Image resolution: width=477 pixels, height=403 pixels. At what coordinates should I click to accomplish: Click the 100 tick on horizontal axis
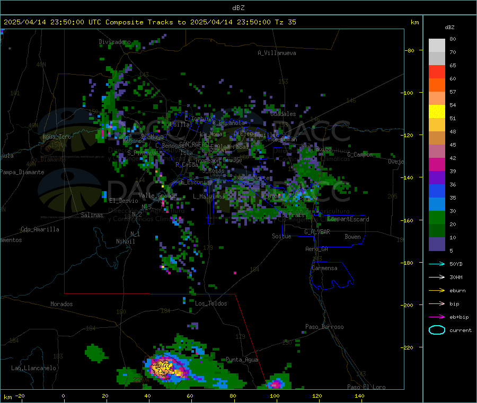(275, 396)
